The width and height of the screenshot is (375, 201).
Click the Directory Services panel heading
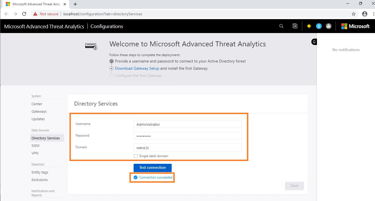click(x=96, y=104)
